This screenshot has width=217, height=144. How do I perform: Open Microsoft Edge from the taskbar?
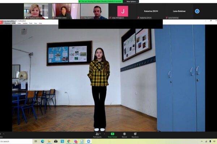tap(43, 141)
